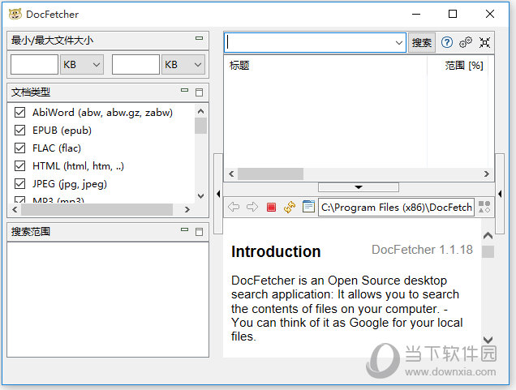Uncheck HTML document type
The width and height of the screenshot is (516, 390).
click(19, 165)
